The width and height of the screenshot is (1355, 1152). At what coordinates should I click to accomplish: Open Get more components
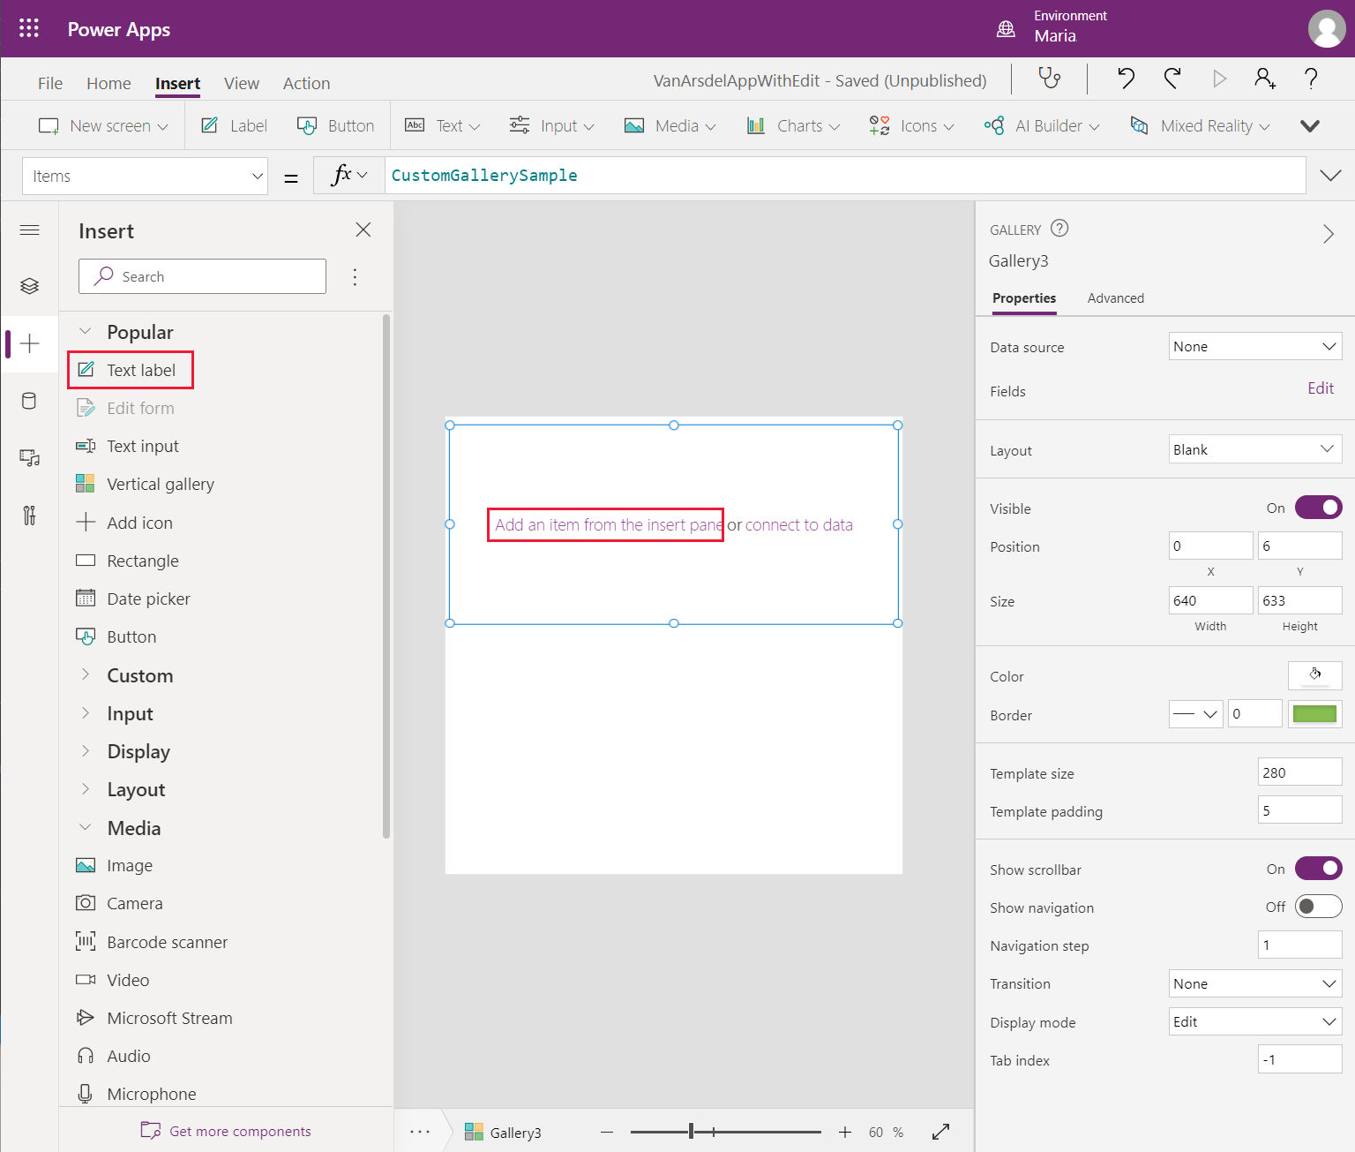[x=226, y=1131]
